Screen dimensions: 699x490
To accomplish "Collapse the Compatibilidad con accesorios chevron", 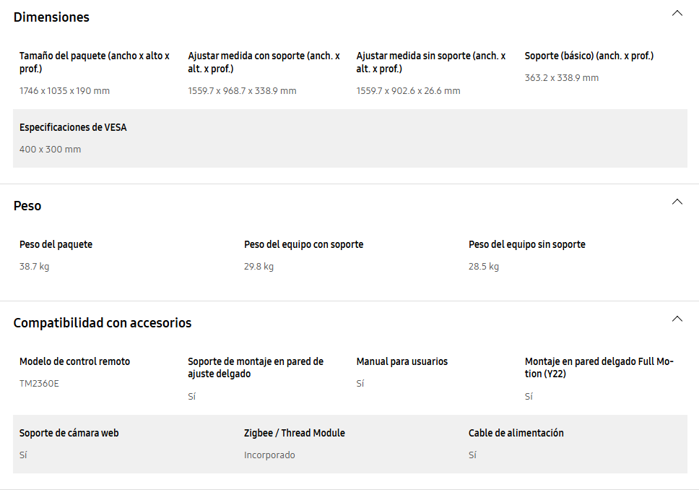I will point(677,319).
